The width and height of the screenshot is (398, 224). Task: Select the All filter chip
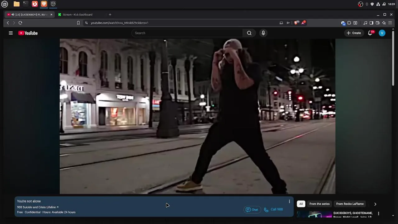point(301,204)
